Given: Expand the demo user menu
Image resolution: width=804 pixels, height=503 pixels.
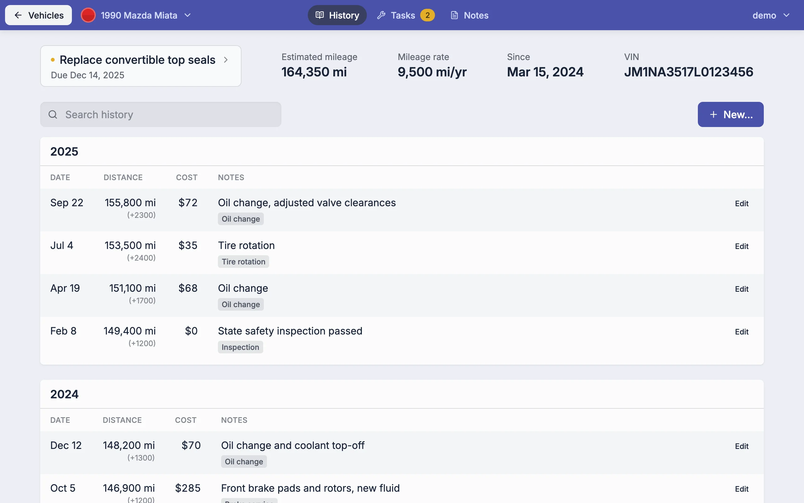Looking at the screenshot, I should pos(771,15).
